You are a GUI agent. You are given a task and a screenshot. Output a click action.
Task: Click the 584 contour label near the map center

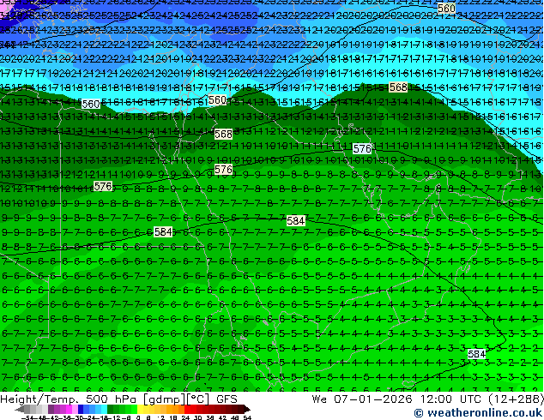pos(295,221)
